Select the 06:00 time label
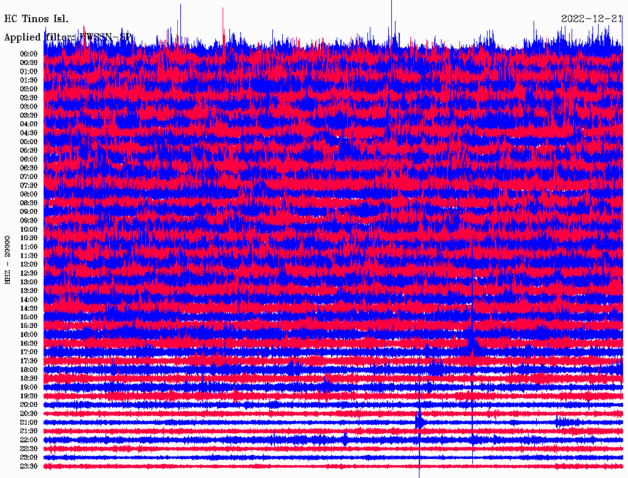 (29, 159)
